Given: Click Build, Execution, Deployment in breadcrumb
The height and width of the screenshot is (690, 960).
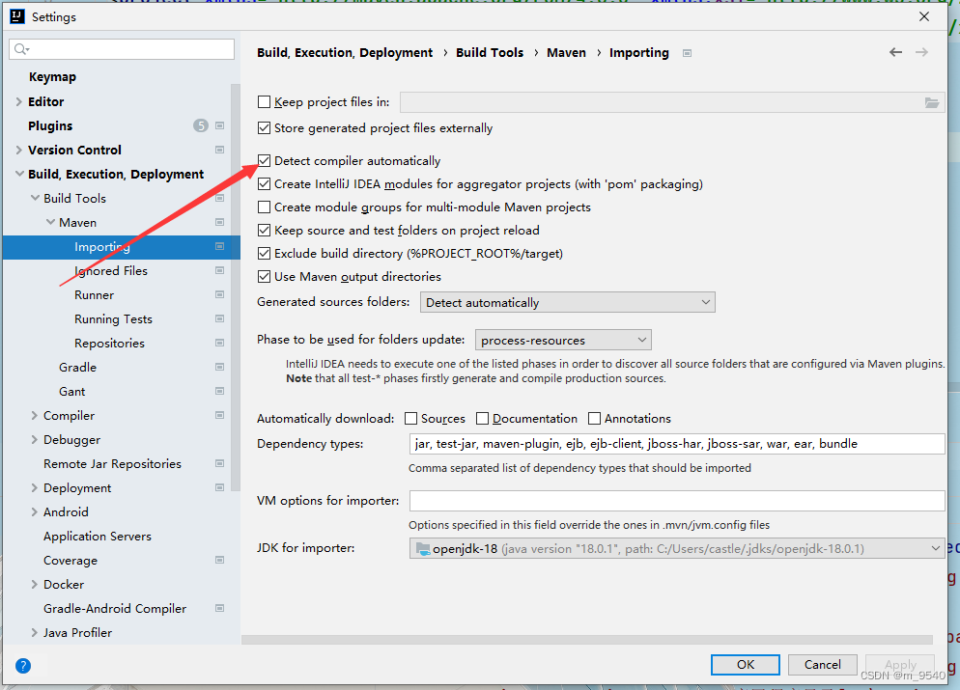Looking at the screenshot, I should [345, 53].
